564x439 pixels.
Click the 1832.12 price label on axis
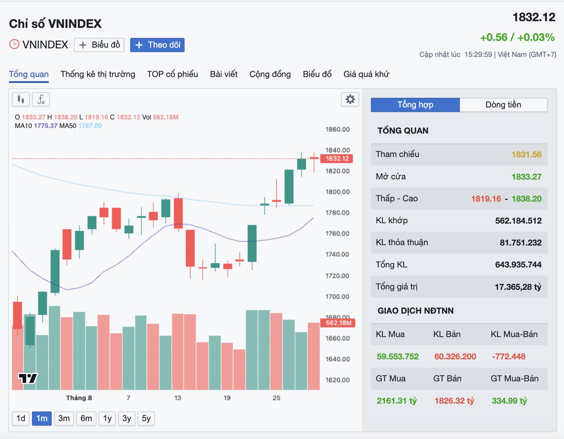[x=337, y=158]
